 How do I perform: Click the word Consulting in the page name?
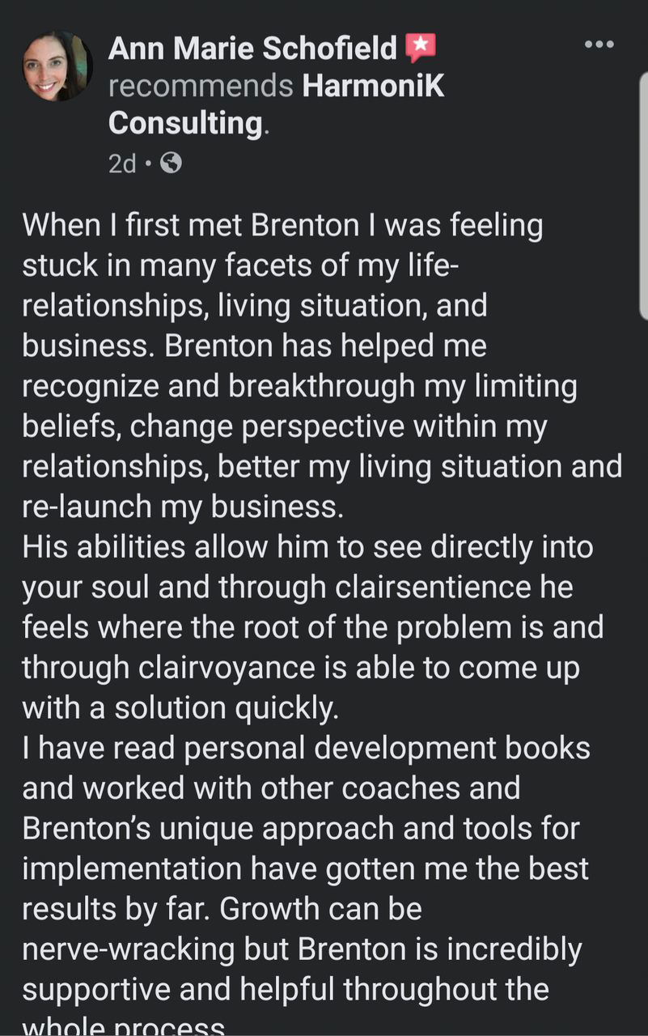[185, 124]
